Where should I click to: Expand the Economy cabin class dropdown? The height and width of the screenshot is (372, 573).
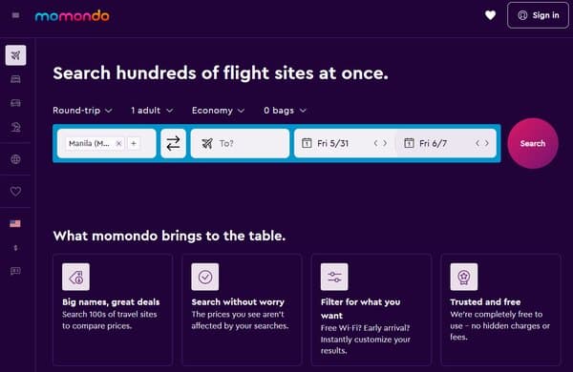point(218,111)
